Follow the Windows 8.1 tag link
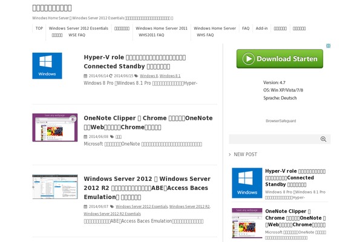The width and height of the screenshot is (363, 242). click(170, 76)
